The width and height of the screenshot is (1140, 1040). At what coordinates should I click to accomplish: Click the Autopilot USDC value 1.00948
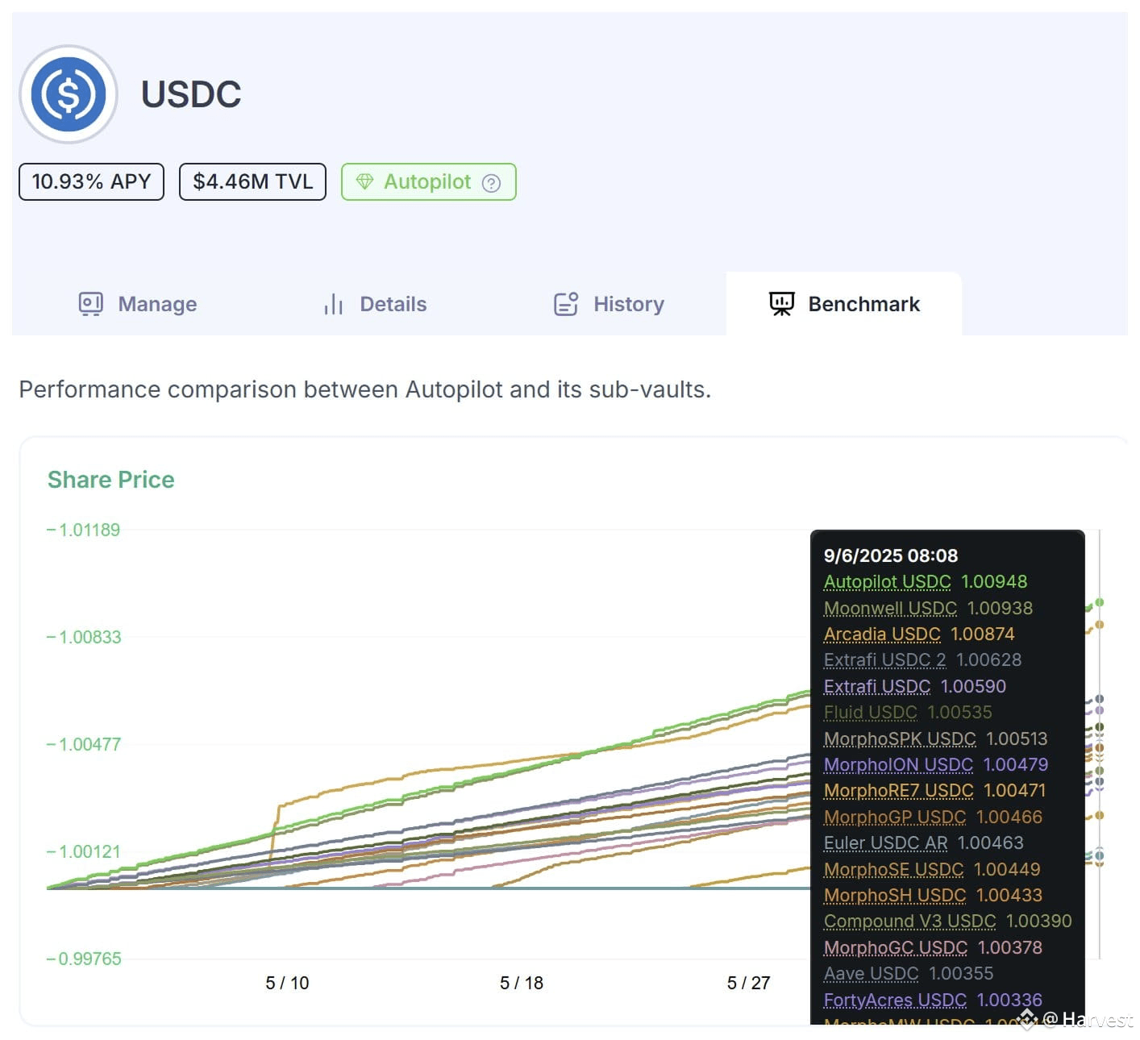click(994, 582)
